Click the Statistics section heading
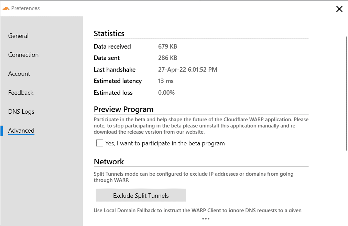Viewport: 348px width, 226px height. tap(109, 33)
